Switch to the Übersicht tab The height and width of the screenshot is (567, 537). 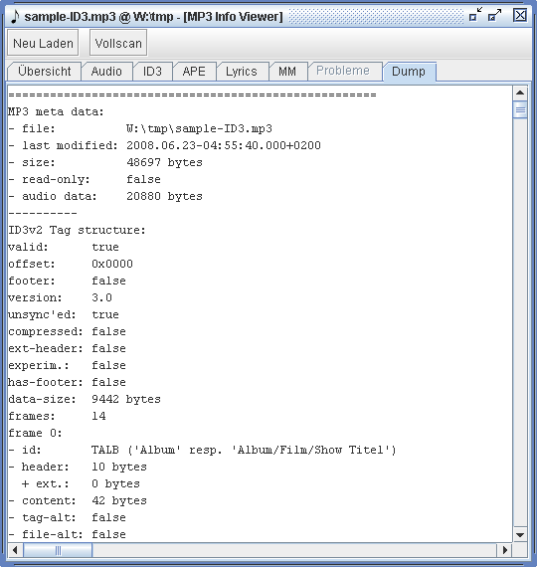pyautogui.click(x=45, y=72)
